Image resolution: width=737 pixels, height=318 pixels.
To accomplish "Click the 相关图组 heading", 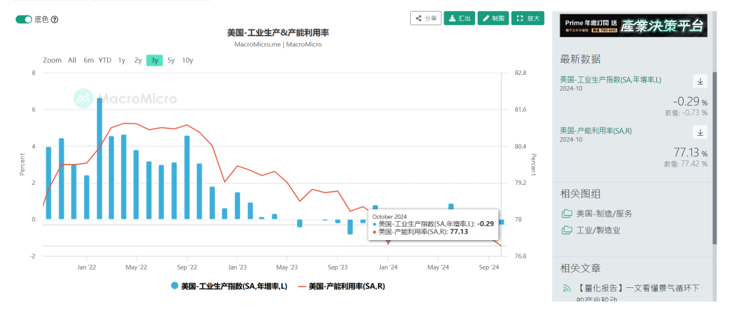I will 580,194.
